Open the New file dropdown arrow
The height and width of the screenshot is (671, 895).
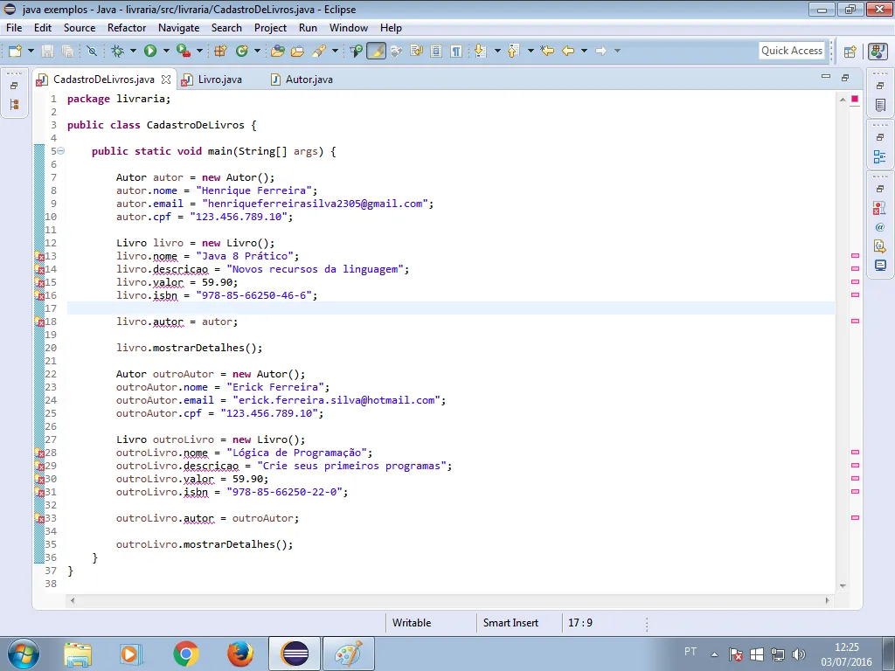coord(31,51)
